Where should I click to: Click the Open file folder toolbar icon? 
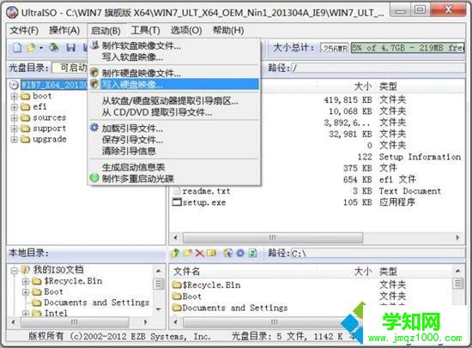click(31, 47)
